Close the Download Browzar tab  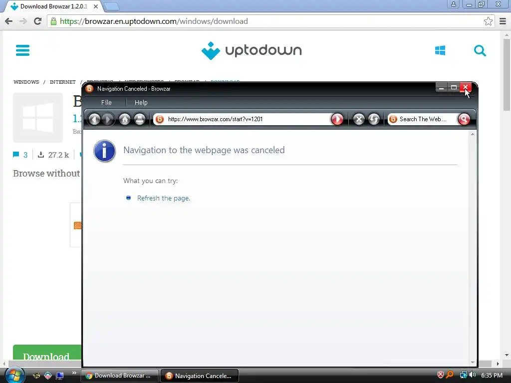point(95,6)
